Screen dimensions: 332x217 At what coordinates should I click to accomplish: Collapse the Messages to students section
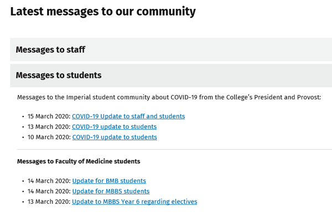(x=171, y=76)
